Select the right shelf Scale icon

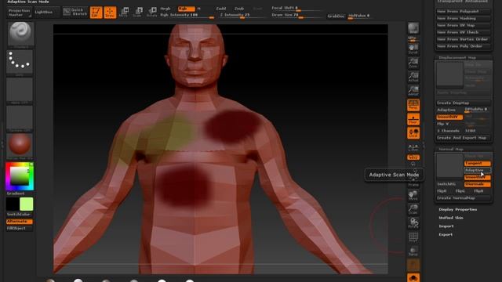click(413, 209)
